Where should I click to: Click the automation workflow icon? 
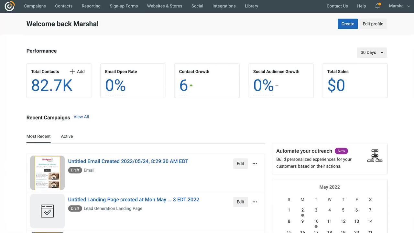pyautogui.click(x=375, y=156)
